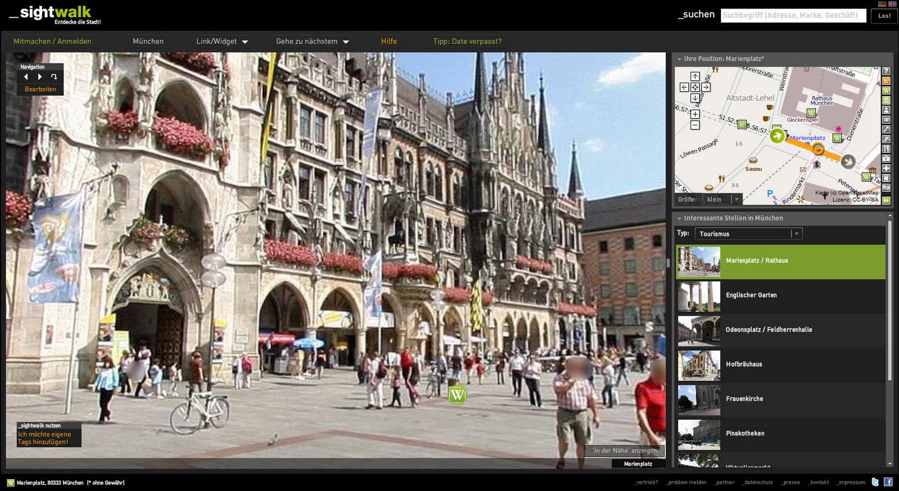The image size is (899, 491).
Task: Select the Frauenkirche list entry
Action: coord(780,399)
